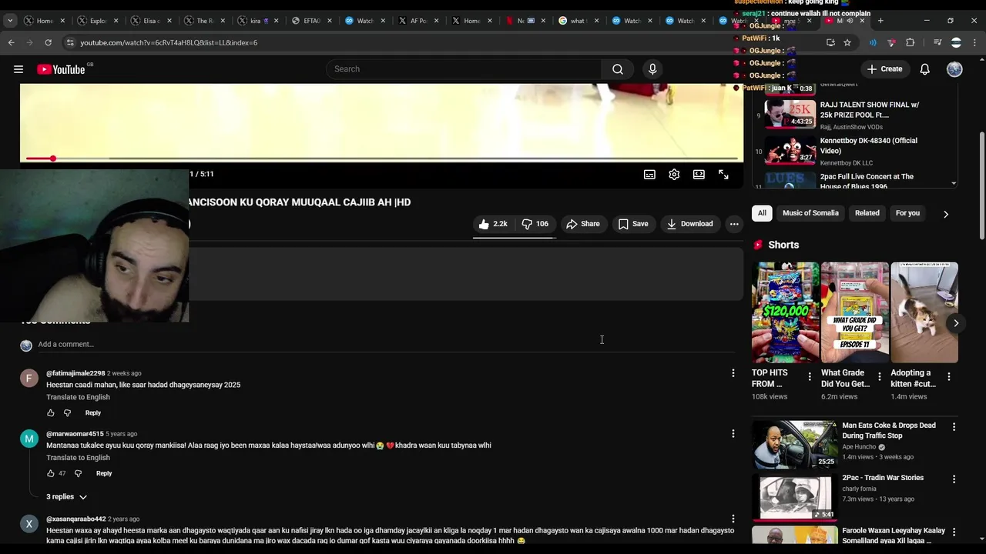Dislike fatimajimale2298's comment

(67, 413)
